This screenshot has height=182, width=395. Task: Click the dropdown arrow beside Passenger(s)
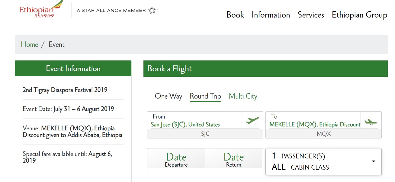pyautogui.click(x=374, y=161)
